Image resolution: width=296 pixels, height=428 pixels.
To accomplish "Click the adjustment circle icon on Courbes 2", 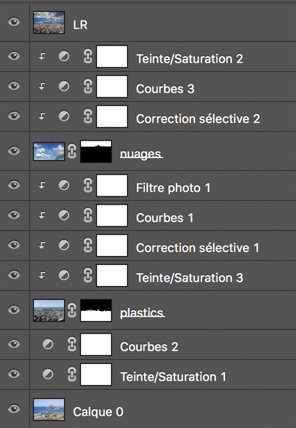I will click(x=48, y=344).
